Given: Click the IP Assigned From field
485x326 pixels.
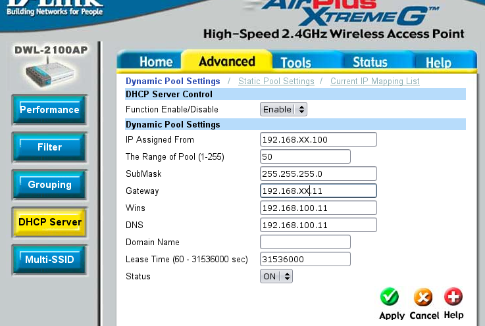Looking at the screenshot, I should [319, 139].
